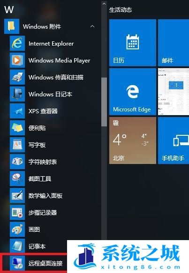This screenshot has height=273, width=189.
Task: Open 步骤记录器 icon
Action: 17,212
